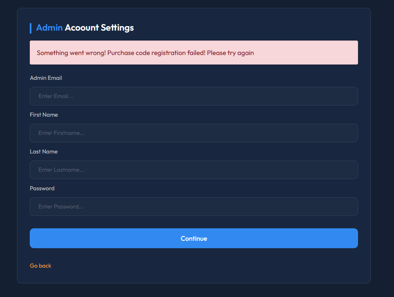The width and height of the screenshot is (394, 297).
Task: Select the Last Name input field
Action: (193, 170)
